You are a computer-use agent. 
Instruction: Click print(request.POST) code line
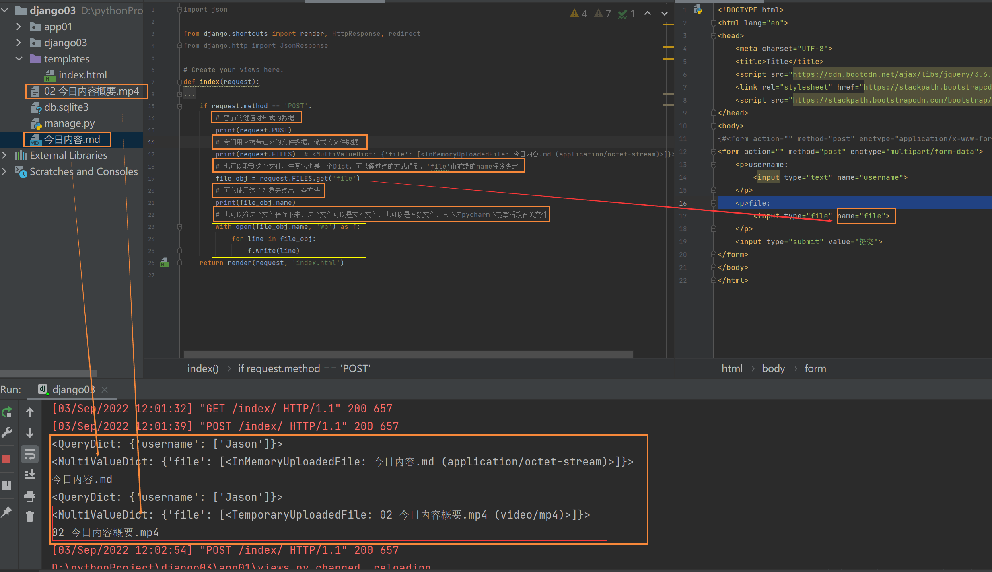point(253,130)
